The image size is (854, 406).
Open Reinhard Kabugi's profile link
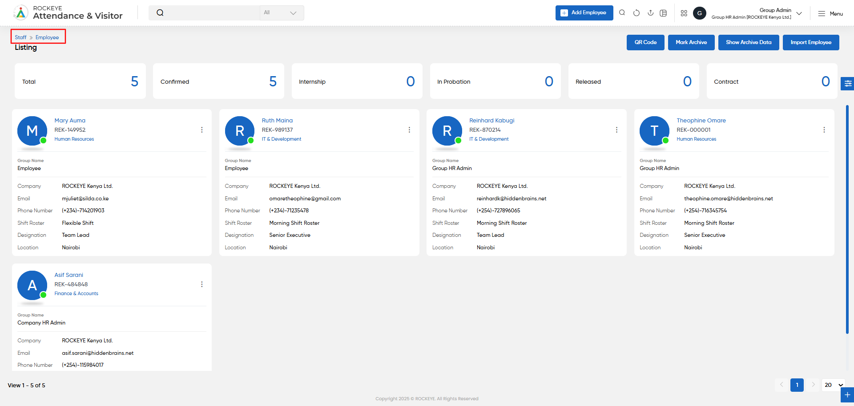[x=491, y=121]
